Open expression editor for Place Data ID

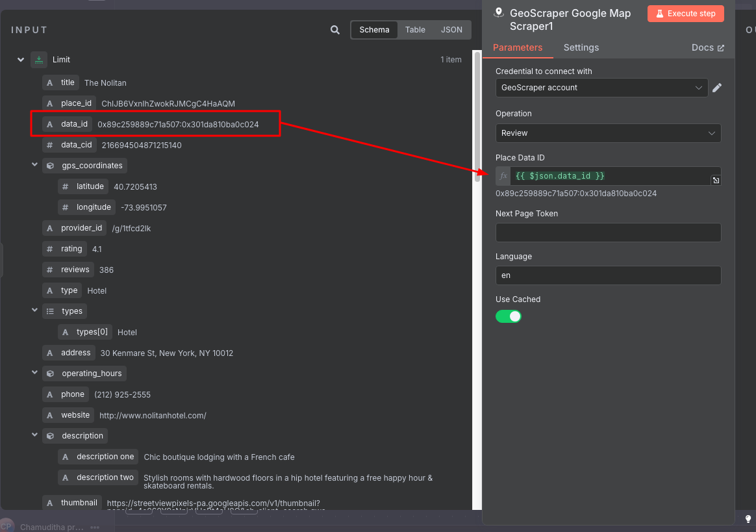[x=716, y=181]
